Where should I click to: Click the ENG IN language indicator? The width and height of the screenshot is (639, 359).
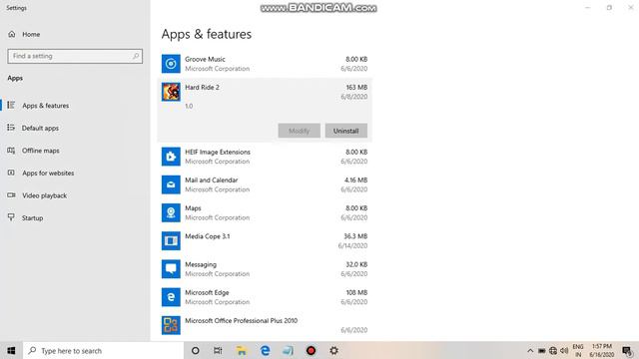click(578, 350)
